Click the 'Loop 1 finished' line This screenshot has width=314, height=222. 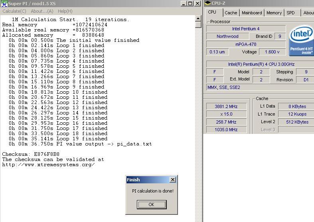coord(56,45)
